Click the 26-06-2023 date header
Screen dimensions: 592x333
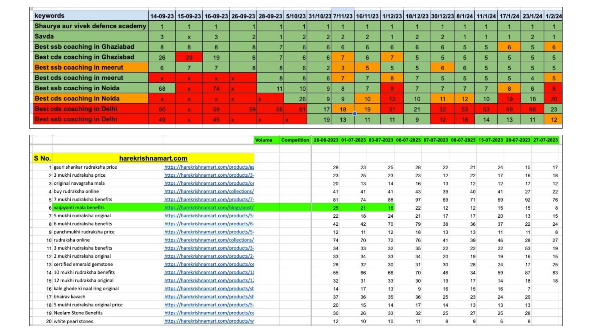click(326, 140)
